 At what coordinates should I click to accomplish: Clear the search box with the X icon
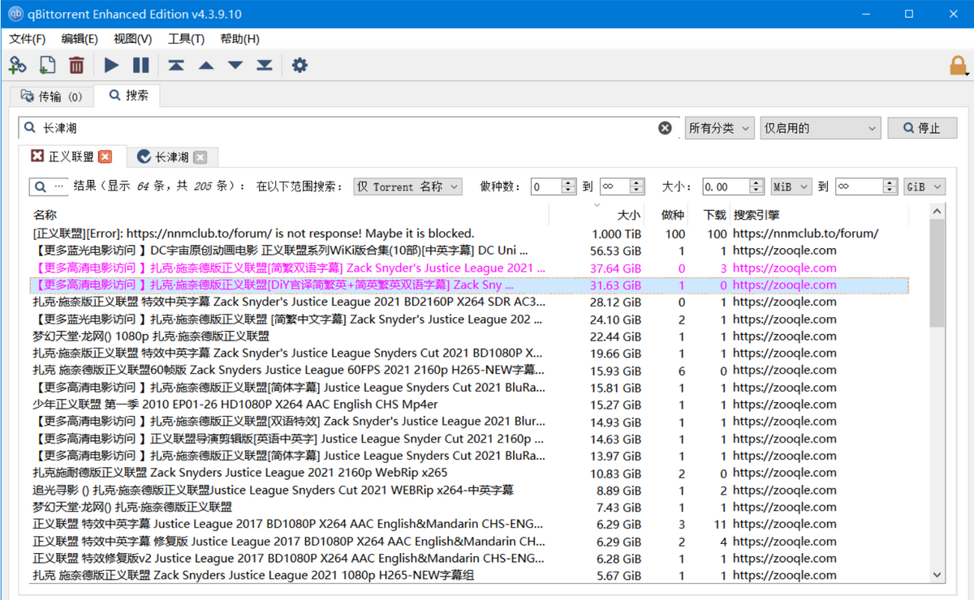[665, 128]
